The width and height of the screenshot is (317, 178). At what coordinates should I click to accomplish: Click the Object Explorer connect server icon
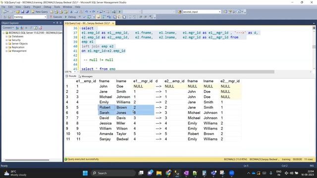[17, 28]
